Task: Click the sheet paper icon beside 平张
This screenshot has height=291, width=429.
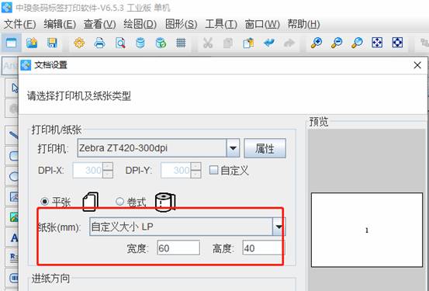Action: point(91,202)
